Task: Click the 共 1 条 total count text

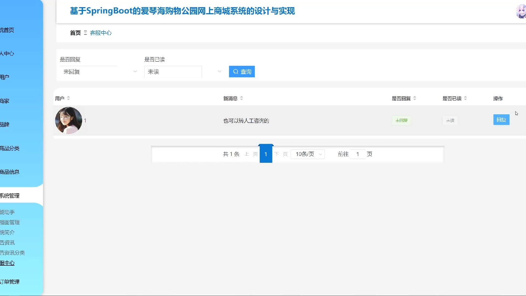Action: click(231, 154)
